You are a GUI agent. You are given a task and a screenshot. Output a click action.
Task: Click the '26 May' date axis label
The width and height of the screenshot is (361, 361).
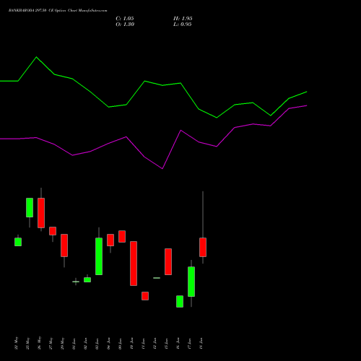[39, 343]
